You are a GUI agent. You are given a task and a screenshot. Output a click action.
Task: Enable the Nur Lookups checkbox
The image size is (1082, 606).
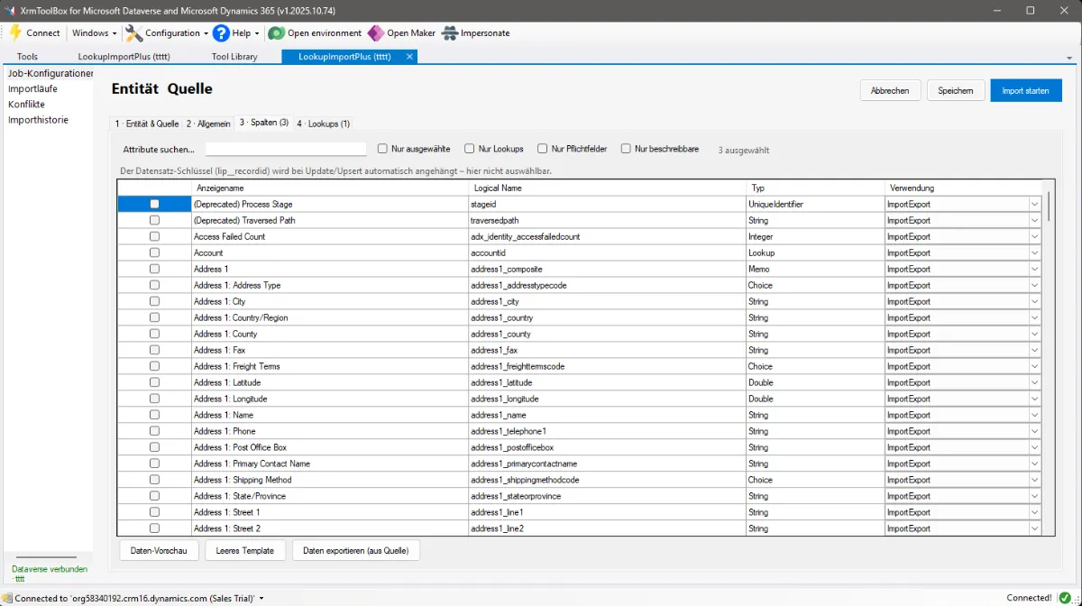pyautogui.click(x=470, y=149)
